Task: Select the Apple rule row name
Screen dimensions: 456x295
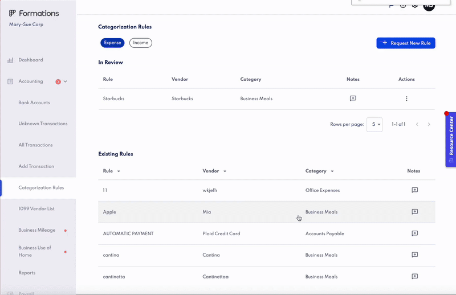Action: [109, 212]
